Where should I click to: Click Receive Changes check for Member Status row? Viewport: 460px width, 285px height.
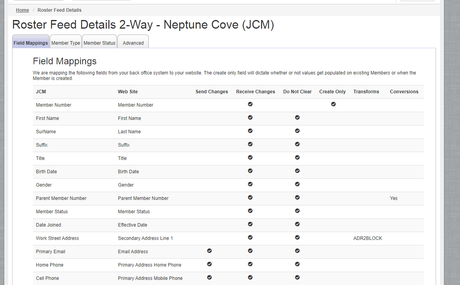(250, 211)
